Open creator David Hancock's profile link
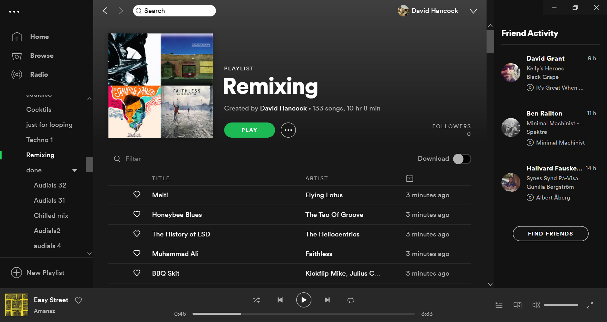Image resolution: width=607 pixels, height=322 pixels. tap(283, 108)
